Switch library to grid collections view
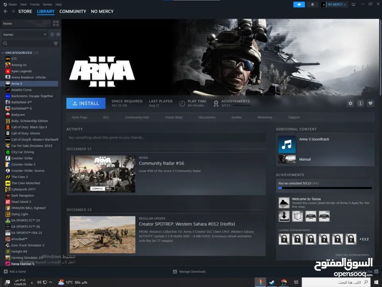Viewport: 382px width, 287px height. click(x=56, y=24)
